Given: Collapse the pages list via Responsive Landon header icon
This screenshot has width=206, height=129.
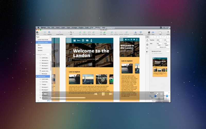Looking at the screenshot, I should click(50, 54).
